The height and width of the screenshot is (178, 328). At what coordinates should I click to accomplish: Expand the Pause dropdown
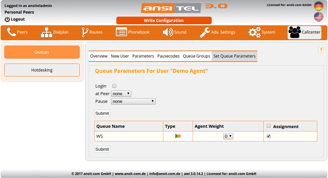[133, 101]
